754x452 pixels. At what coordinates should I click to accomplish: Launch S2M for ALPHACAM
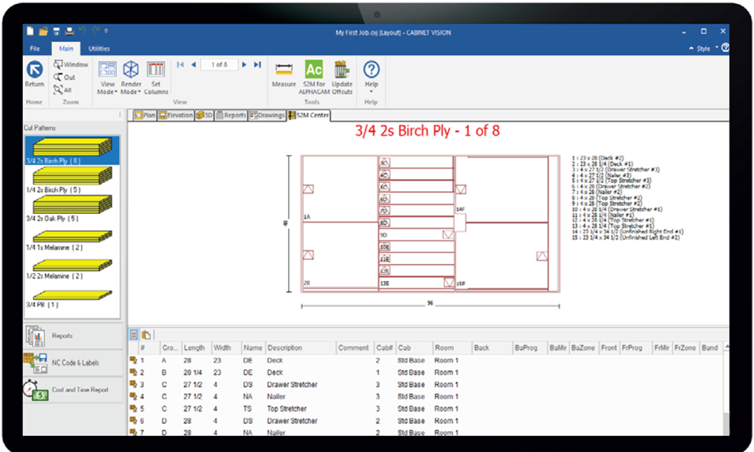[314, 74]
